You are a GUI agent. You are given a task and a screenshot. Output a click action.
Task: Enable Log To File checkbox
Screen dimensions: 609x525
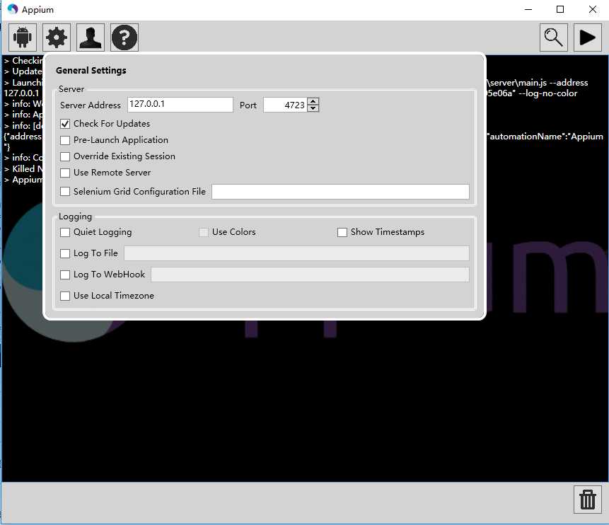pyautogui.click(x=65, y=254)
